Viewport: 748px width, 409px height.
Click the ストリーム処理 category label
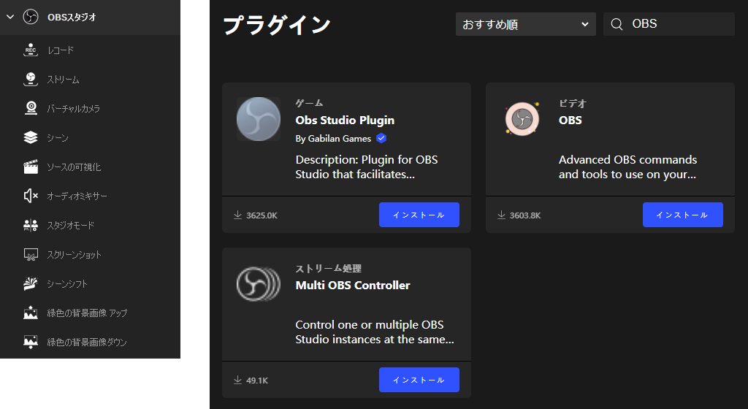point(328,268)
